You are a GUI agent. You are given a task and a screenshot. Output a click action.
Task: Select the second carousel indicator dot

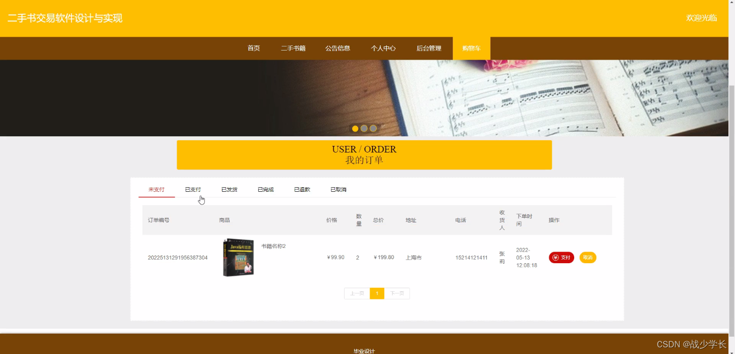coord(364,129)
